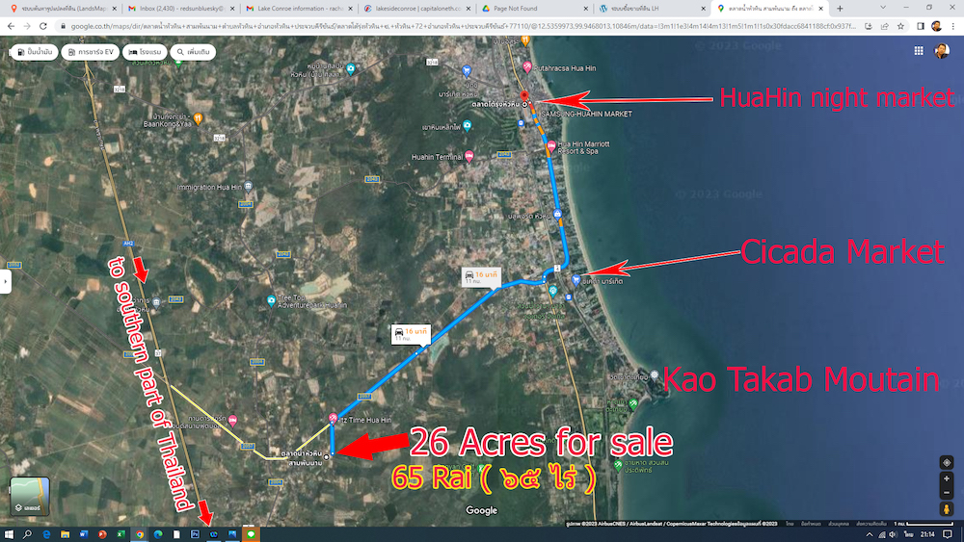Open the volume control in tray
Screen dimensions: 964x542
pos(893,534)
